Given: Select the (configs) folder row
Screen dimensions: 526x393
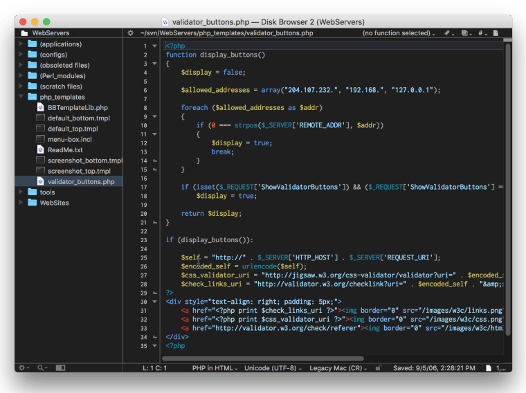Looking at the screenshot, I should [69, 55].
